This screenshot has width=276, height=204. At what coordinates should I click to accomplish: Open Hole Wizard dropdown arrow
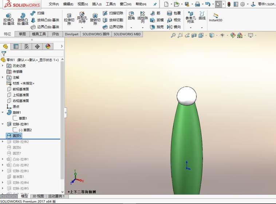[x=82, y=28]
